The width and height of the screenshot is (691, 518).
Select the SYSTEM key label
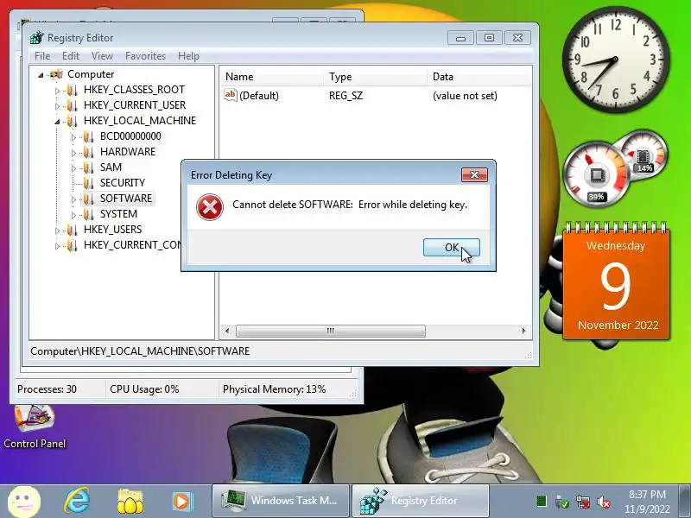pos(118,214)
